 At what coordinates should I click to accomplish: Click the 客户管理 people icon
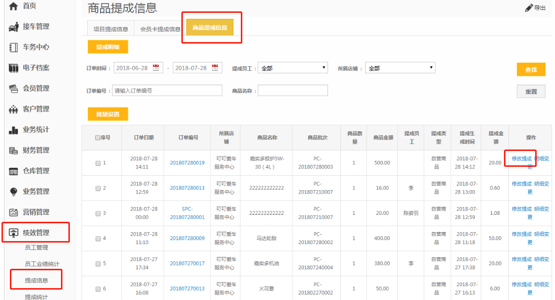click(x=13, y=109)
